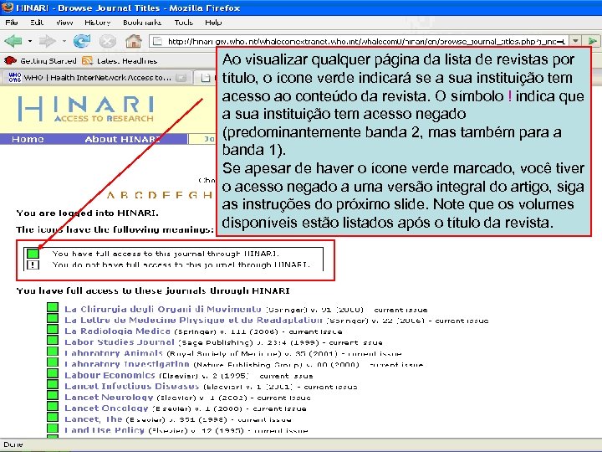This screenshot has height=452, width=602.
Task: Click the green Go button beside the address bar
Action: tap(592, 41)
